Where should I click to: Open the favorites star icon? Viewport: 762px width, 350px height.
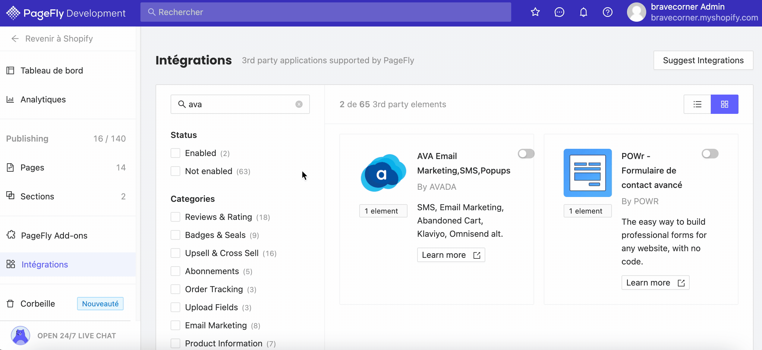535,12
